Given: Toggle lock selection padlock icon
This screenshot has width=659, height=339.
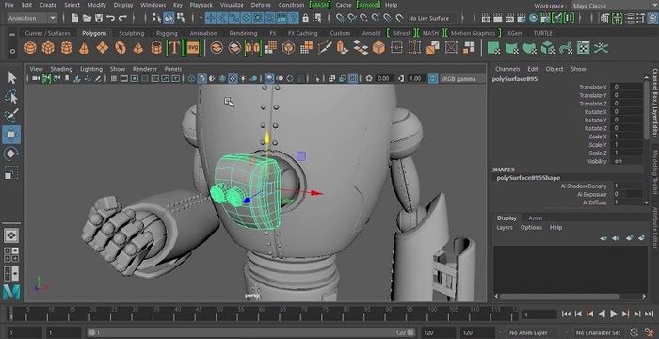Looking at the screenshot, I should pyautogui.click(x=306, y=18).
